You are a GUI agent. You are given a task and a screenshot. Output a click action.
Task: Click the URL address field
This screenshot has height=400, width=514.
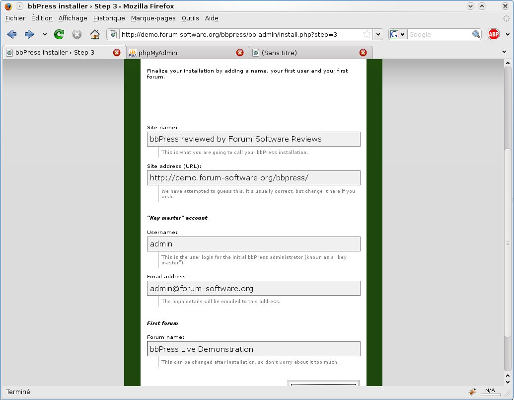(x=241, y=34)
